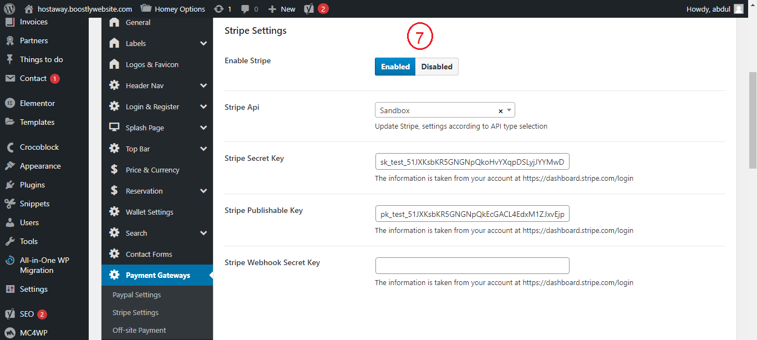Viewport: 757px width, 340px height.
Task: Click the Invoices sidebar icon
Action: [x=9, y=22]
